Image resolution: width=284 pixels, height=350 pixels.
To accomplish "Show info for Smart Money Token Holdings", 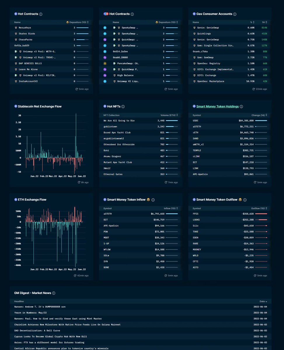I will coord(241,107).
